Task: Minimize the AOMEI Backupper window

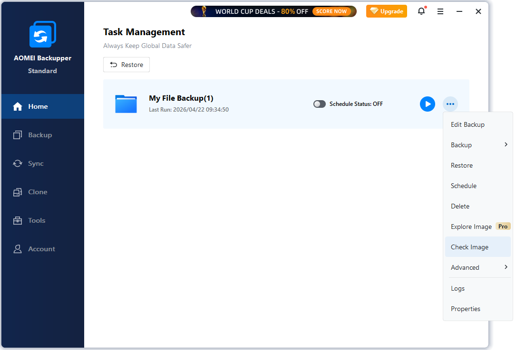Action: pyautogui.click(x=459, y=11)
